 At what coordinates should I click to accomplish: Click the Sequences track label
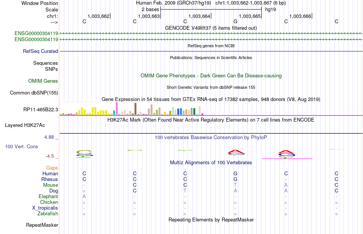click(45, 63)
